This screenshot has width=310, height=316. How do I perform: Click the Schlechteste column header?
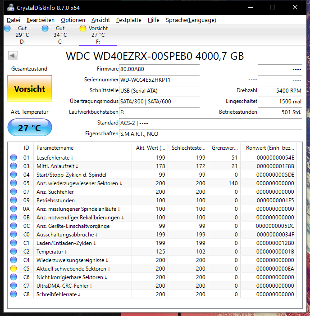point(188,148)
